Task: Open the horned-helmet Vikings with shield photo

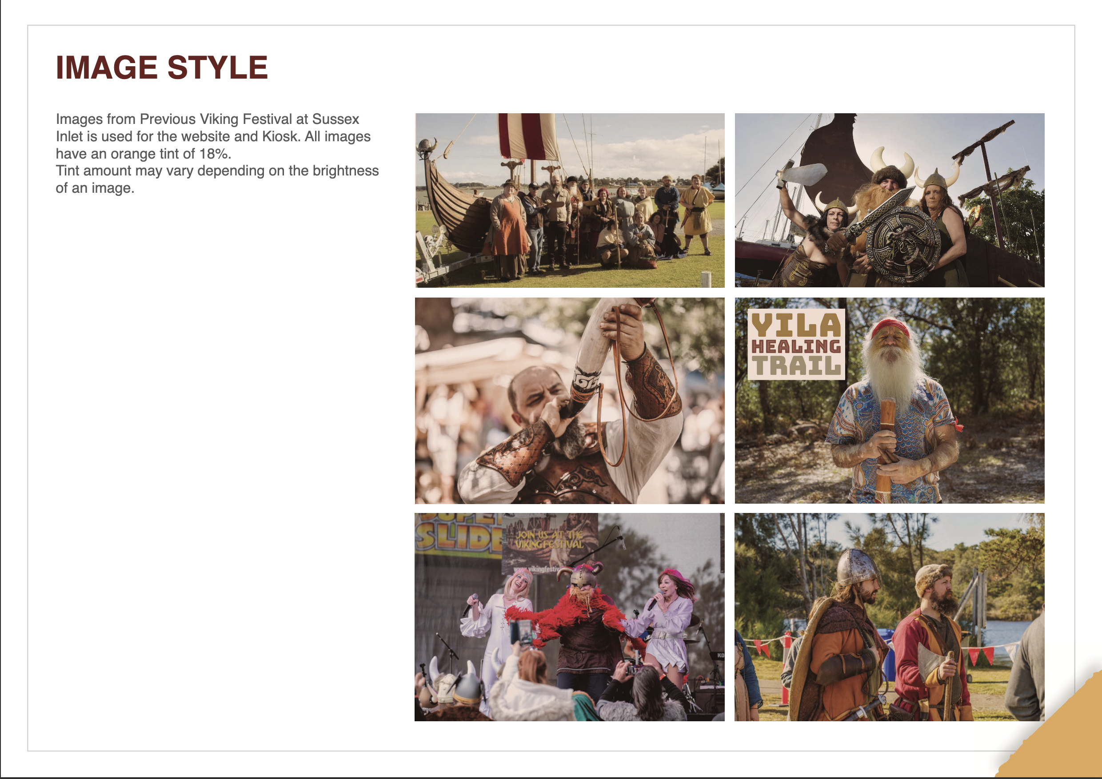Action: pos(889,200)
